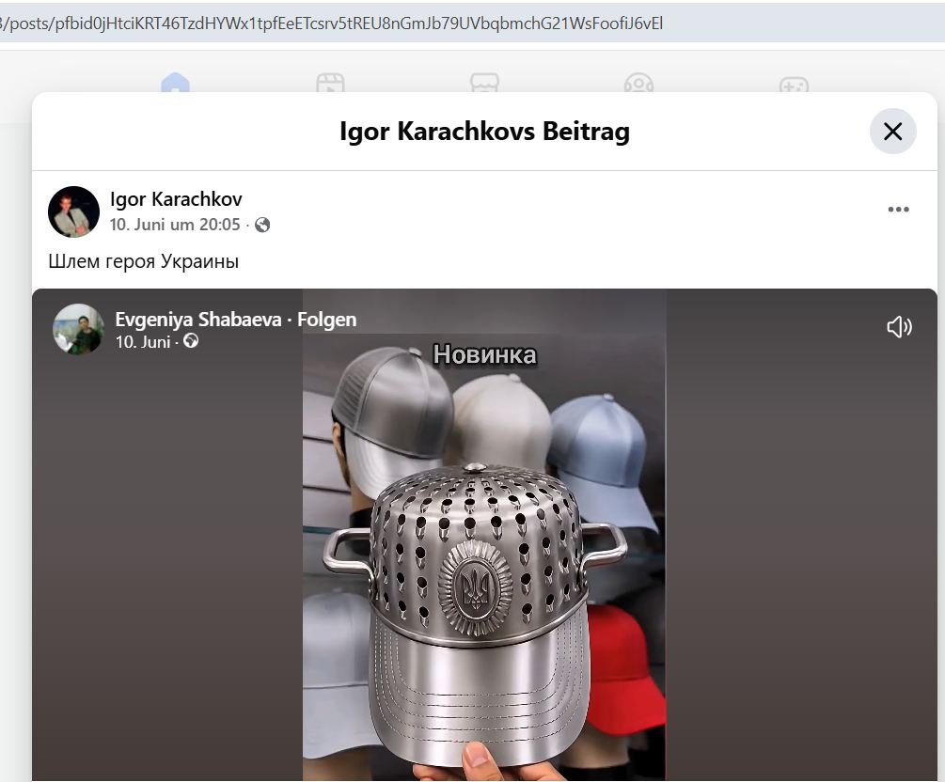Image resolution: width=945 pixels, height=782 pixels.
Task: Click the helmet video to play or pause
Action: (484, 535)
